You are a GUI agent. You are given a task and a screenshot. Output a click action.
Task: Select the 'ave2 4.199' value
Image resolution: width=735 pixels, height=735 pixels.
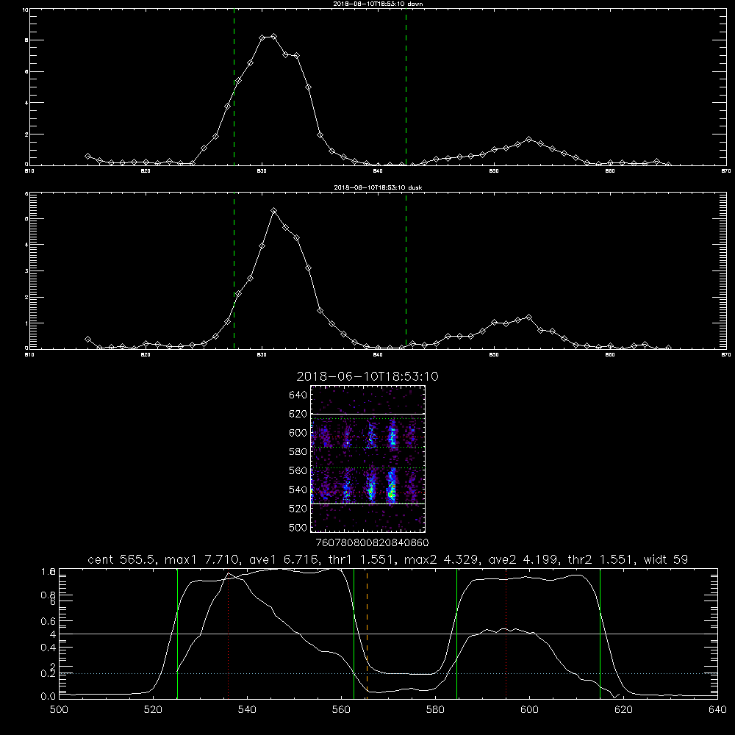[x=525, y=559]
